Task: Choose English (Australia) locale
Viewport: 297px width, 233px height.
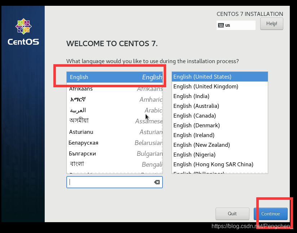Action: click(220, 106)
